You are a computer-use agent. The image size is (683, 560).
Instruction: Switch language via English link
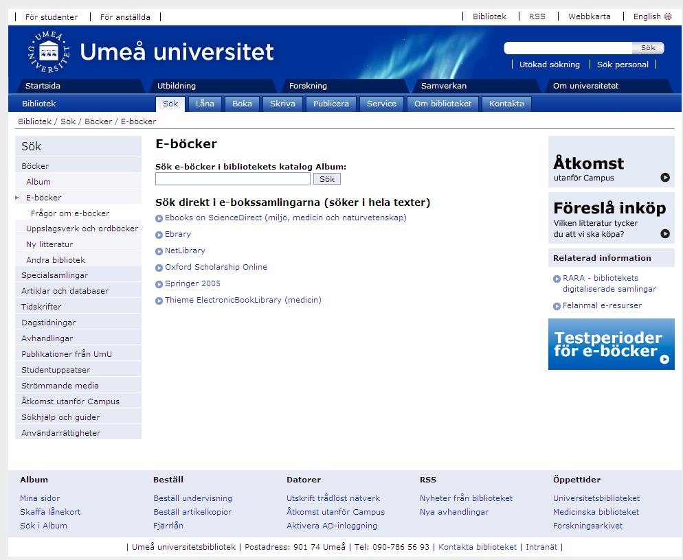(x=647, y=16)
